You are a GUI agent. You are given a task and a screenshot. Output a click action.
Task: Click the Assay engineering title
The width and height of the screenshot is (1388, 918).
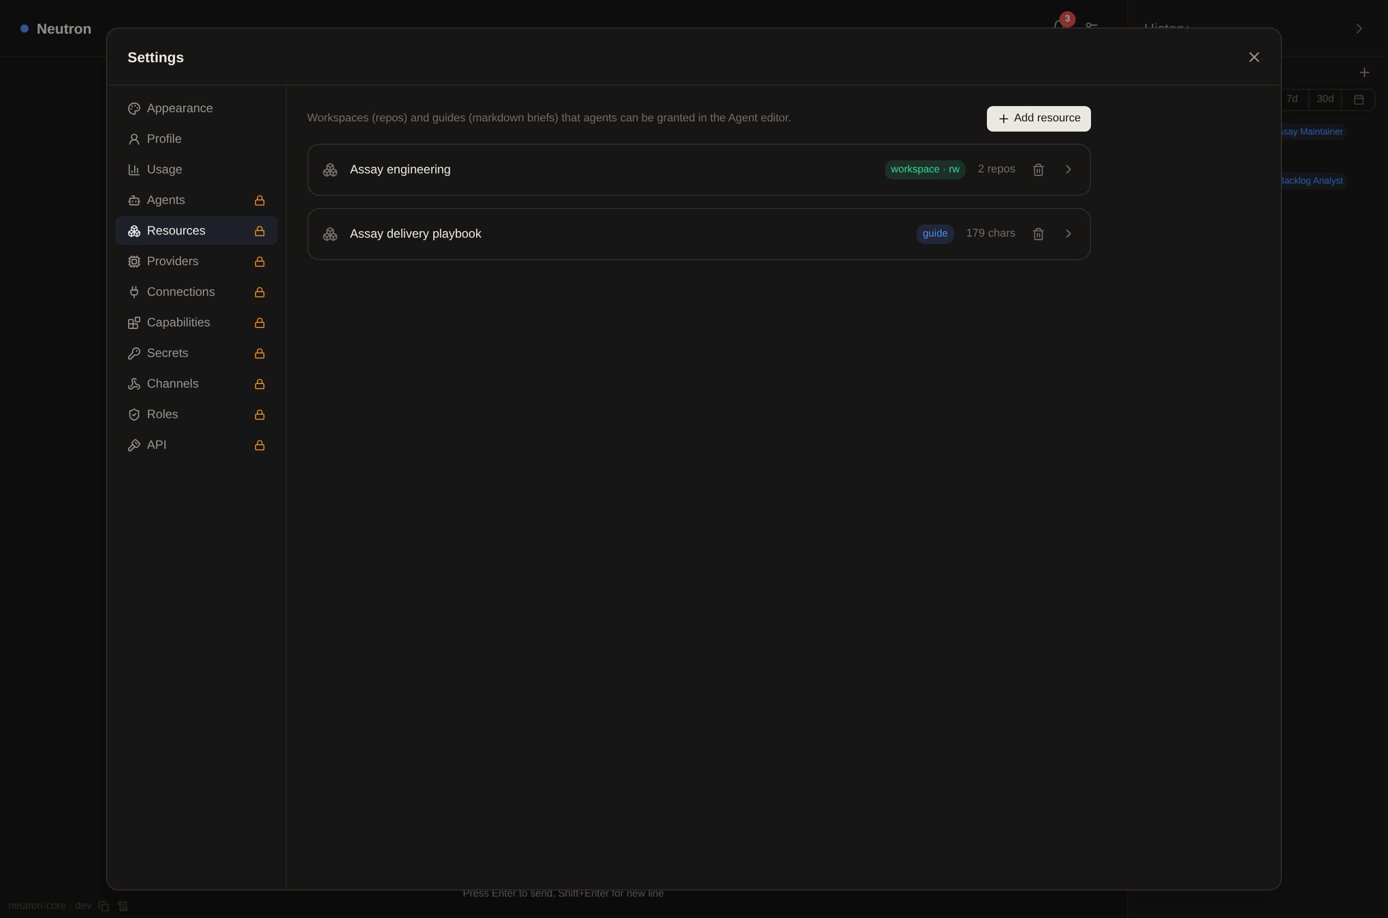400,169
